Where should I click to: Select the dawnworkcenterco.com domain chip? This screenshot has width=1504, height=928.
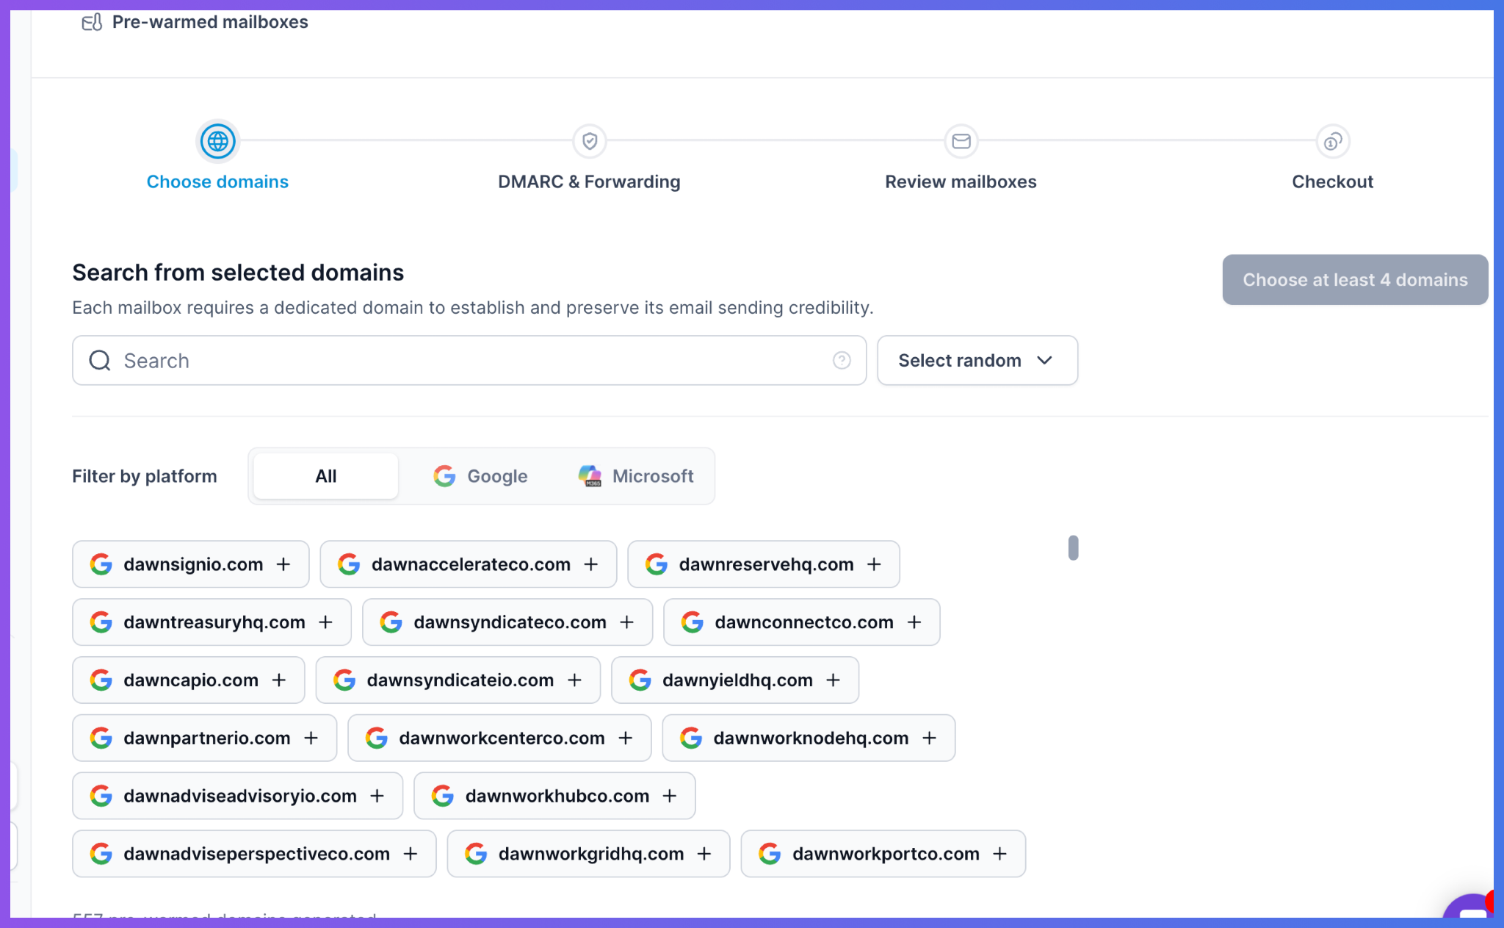coord(499,738)
